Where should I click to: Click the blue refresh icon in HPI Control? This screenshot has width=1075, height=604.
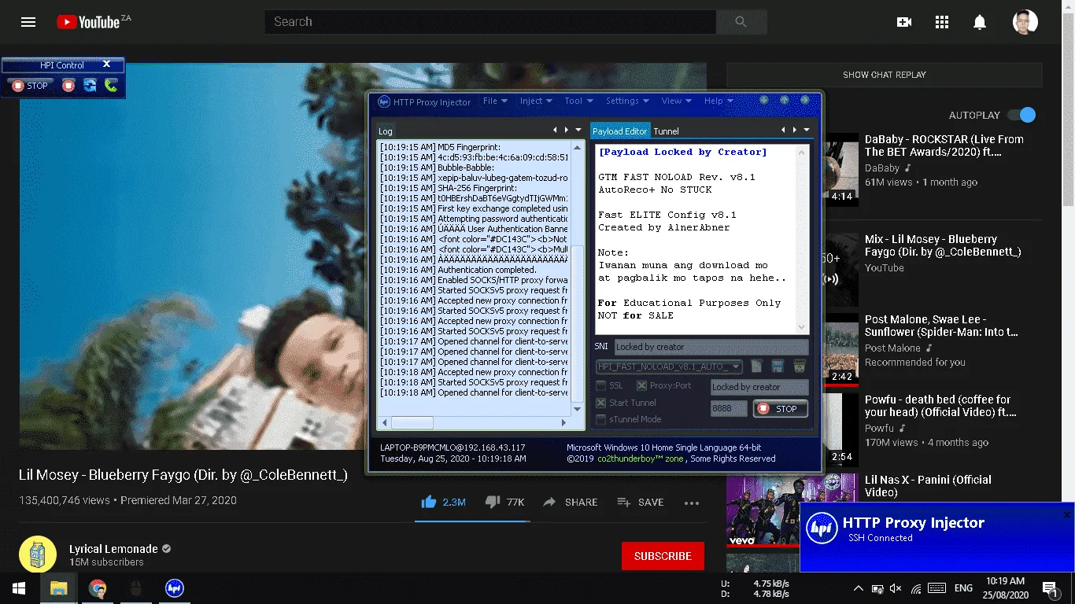point(90,86)
